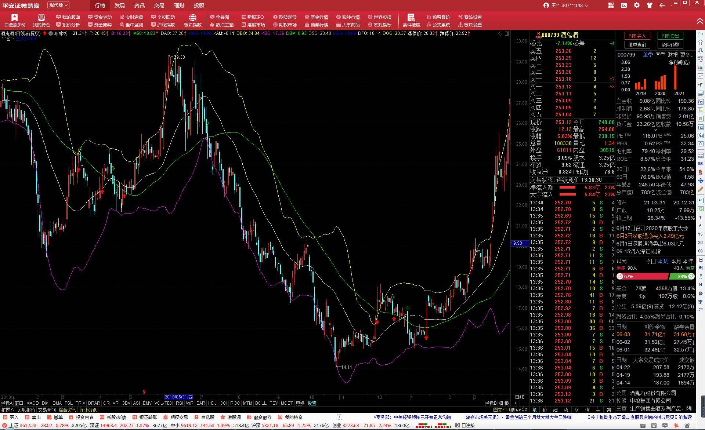
Task: Open 板块指数 globe icon
Action: [x=192, y=21]
